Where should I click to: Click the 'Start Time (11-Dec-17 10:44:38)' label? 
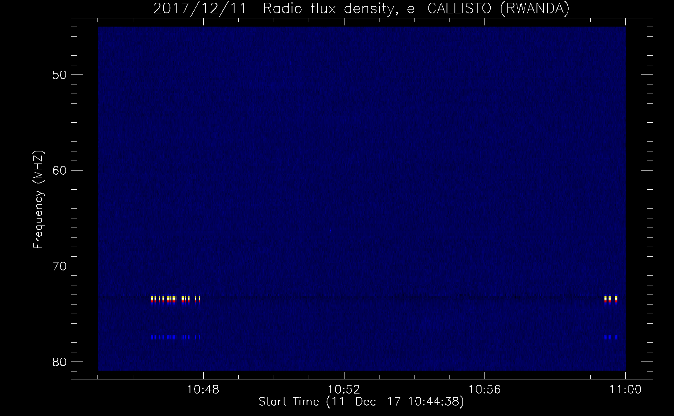coord(361,402)
